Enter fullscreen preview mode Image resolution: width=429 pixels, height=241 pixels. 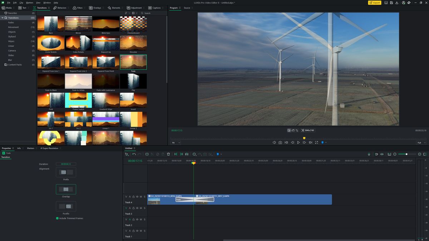[316, 142]
